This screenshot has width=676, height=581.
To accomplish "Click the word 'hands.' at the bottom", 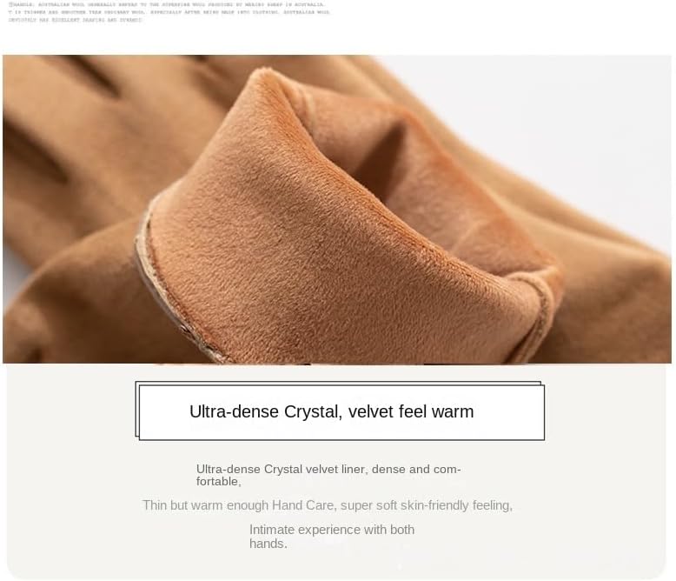I will (x=268, y=544).
